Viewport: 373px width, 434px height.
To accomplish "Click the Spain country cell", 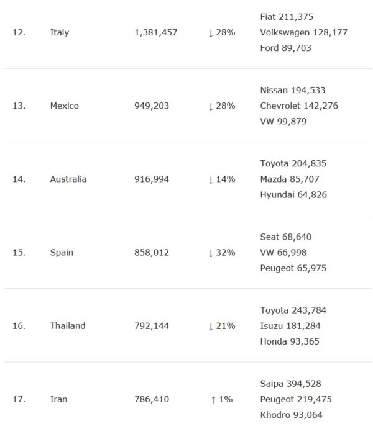I will pyautogui.click(x=62, y=252).
